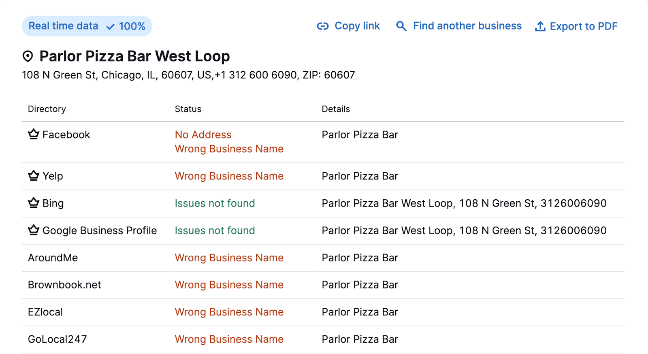The width and height of the screenshot is (648, 354).
Task: Click Wrong Business Name status for AroundMe
Action: point(229,258)
